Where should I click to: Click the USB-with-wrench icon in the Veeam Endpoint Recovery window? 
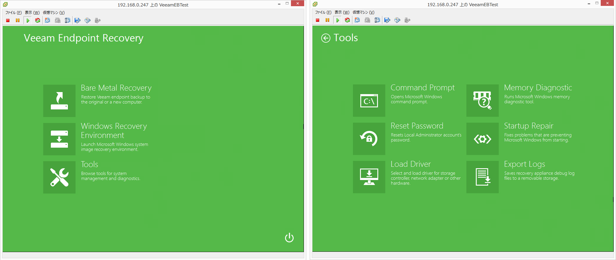click(98, 20)
